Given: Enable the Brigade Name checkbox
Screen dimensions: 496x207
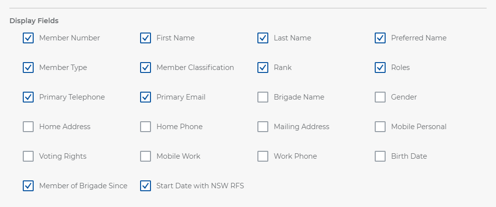Looking at the screenshot, I should 263,97.
